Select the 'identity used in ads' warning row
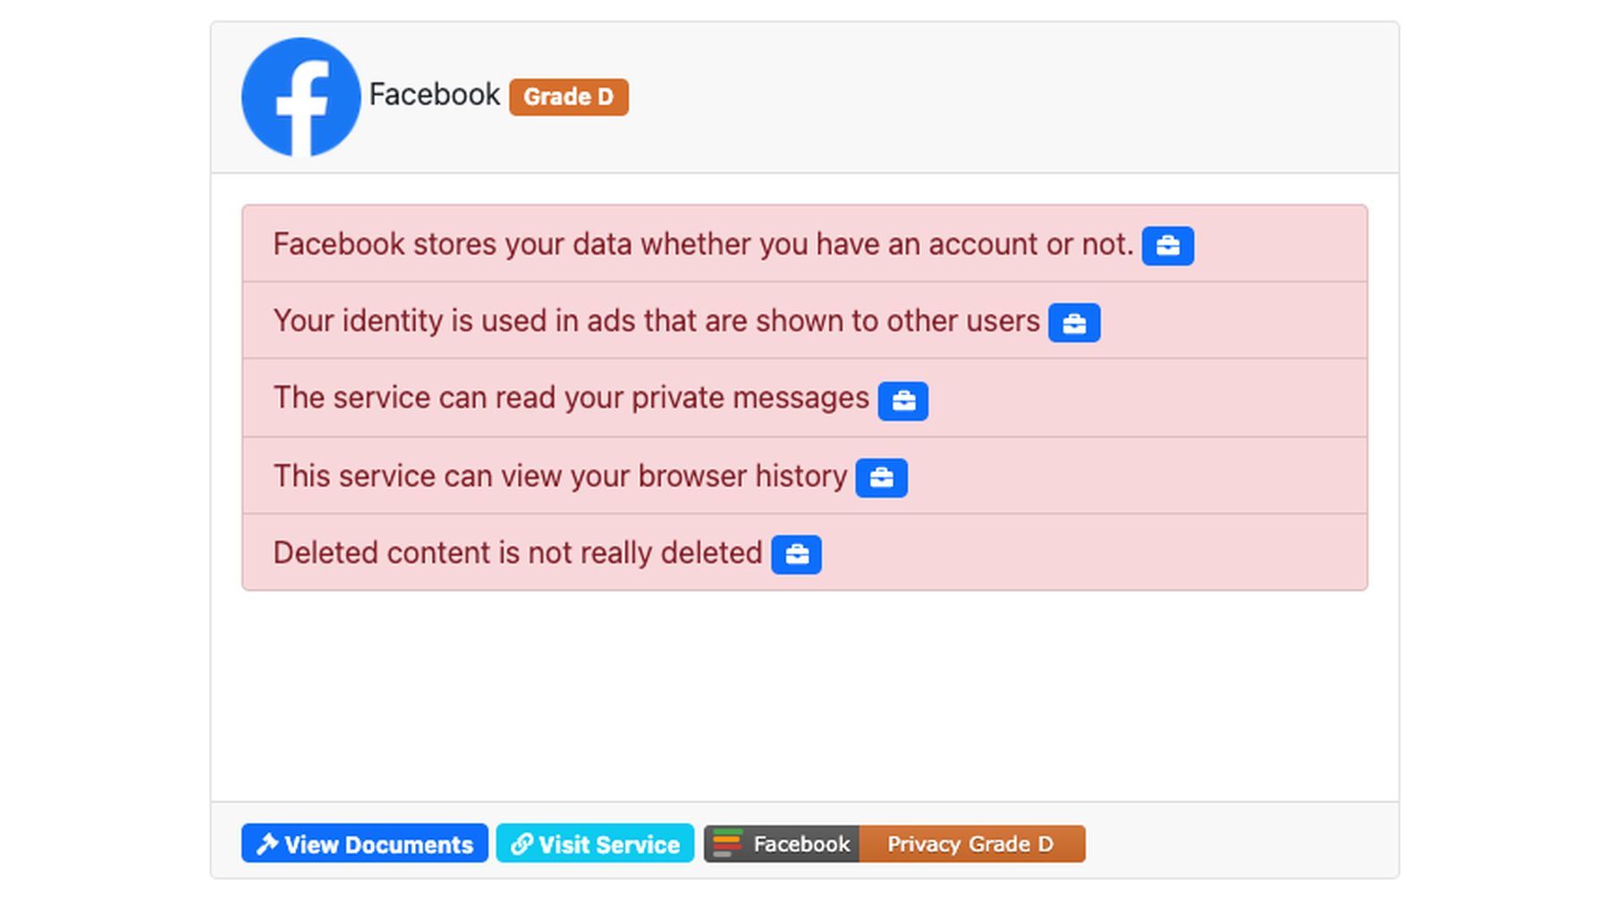This screenshot has height=900, width=1610. click(626, 323)
